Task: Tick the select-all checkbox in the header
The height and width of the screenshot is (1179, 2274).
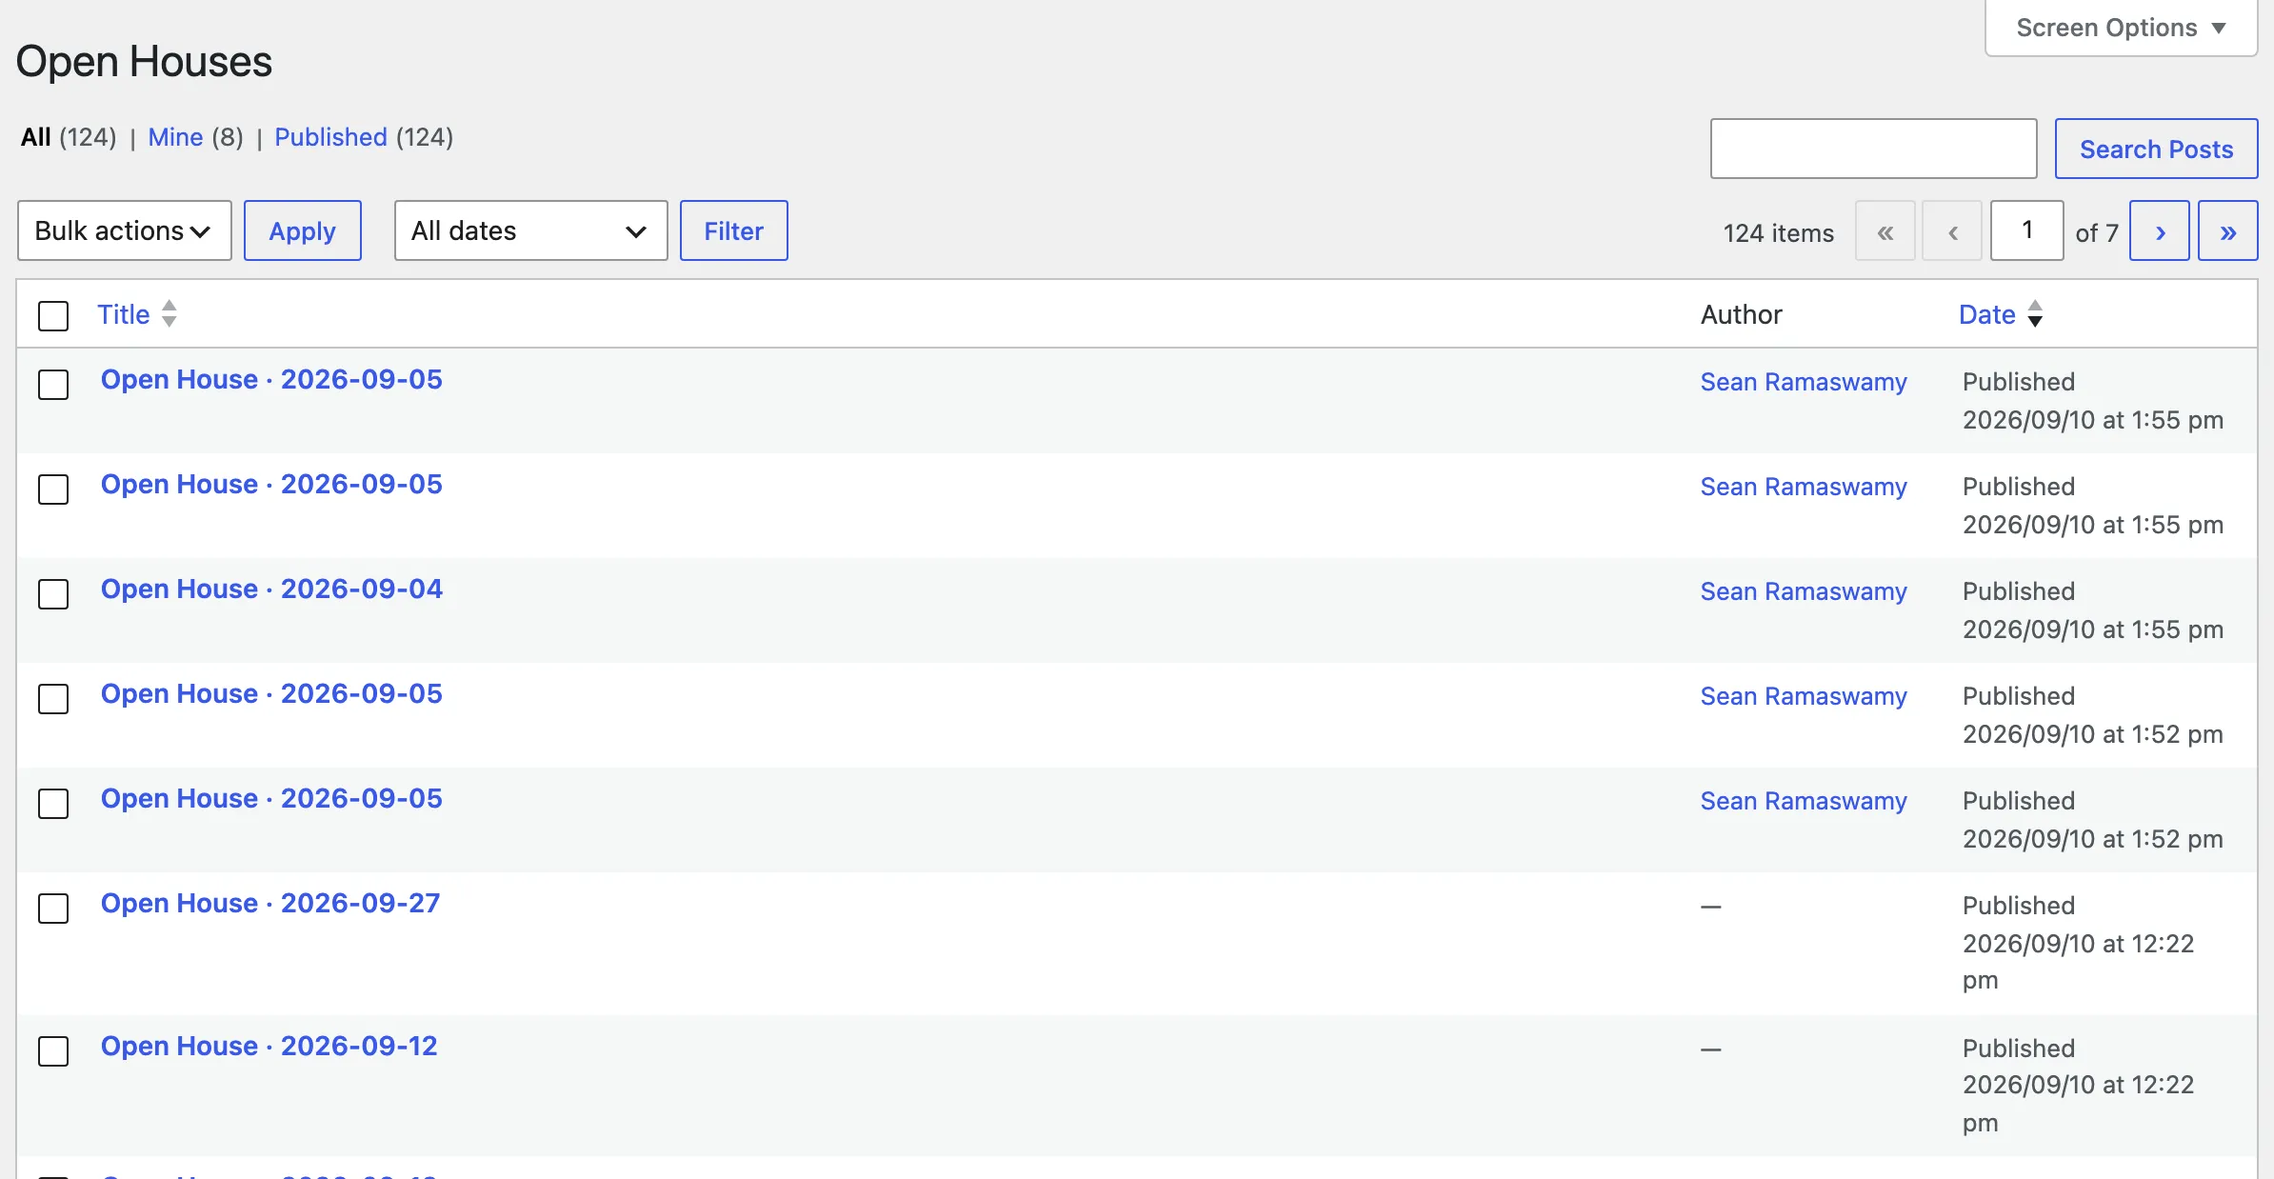Action: click(53, 315)
